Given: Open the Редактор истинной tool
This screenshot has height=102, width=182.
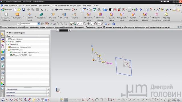Looking at the screenshot, I should 166,17.
